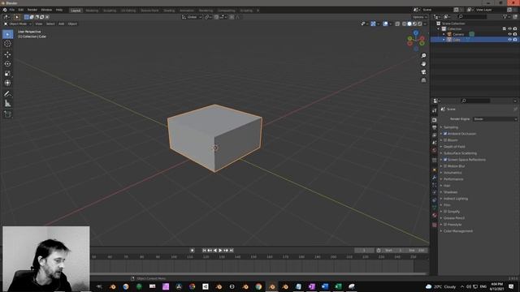Enable Ambient Occlusion checkbox

445,134
